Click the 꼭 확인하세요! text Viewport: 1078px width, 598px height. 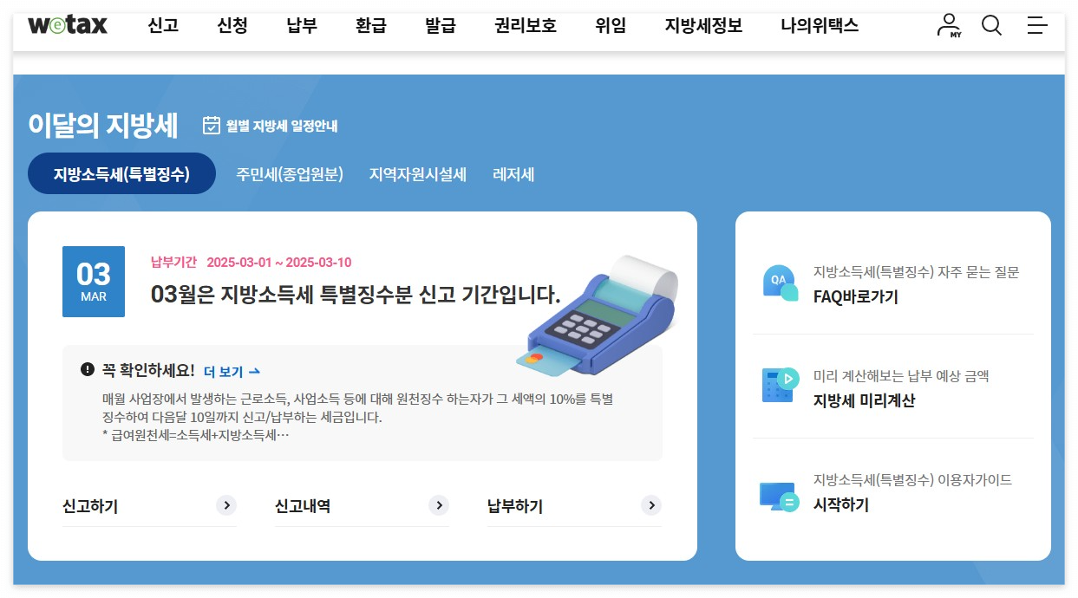[x=148, y=370]
